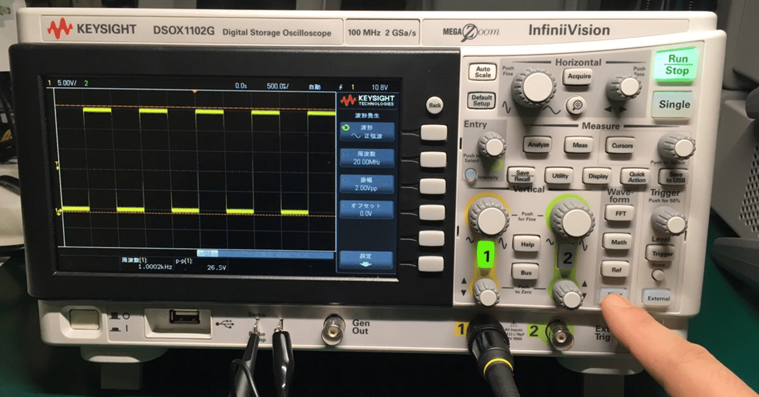
Task: Hit the Quick Action key
Action: pos(636,177)
